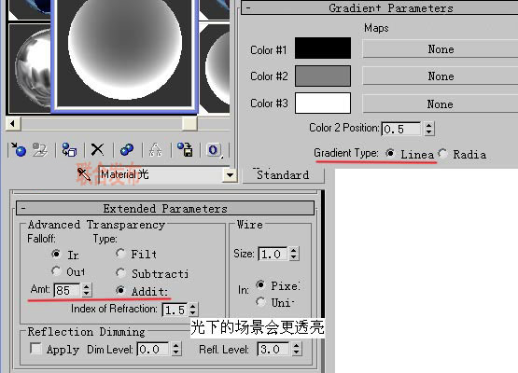The width and height of the screenshot is (518, 373).
Task: Select Filter transparency type
Action: pos(120,254)
